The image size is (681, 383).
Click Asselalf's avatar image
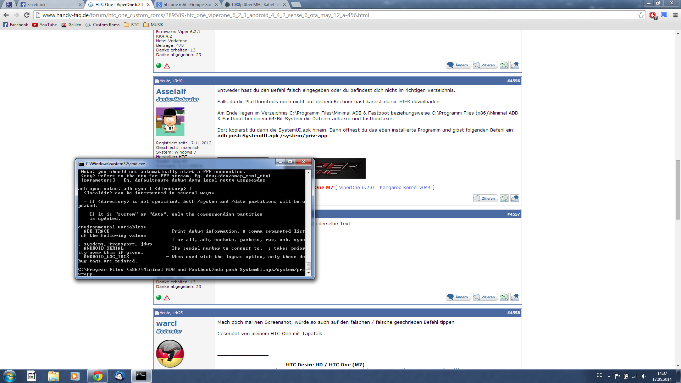(x=170, y=121)
